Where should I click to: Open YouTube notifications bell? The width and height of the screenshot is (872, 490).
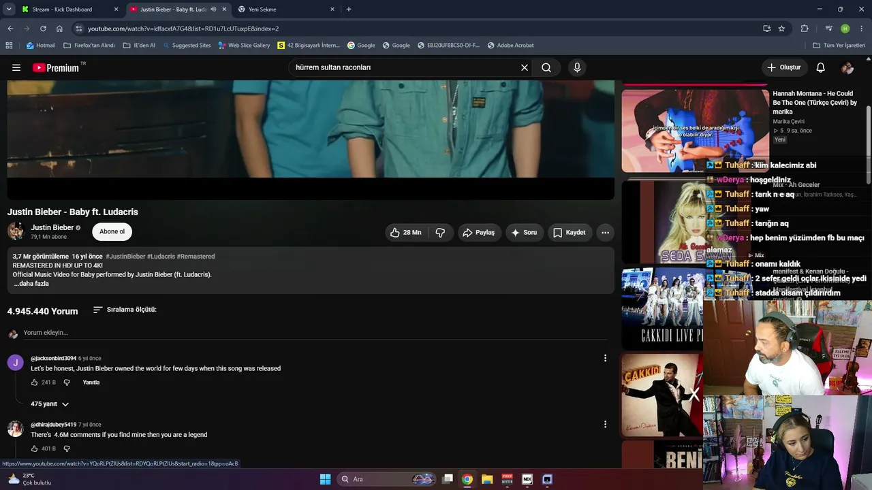pos(821,67)
